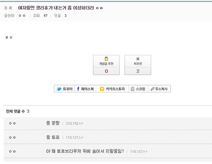
Task: Click the yellow KakaoStory share icon
Action: pos(102,89)
